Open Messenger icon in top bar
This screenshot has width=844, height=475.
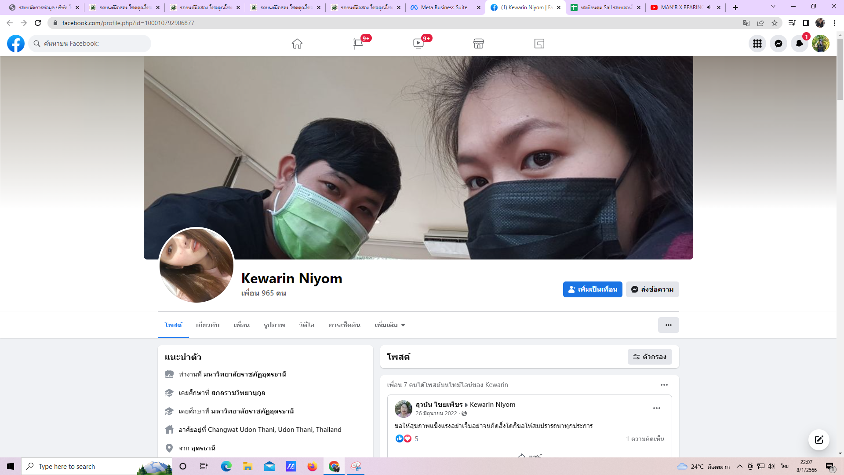tap(779, 44)
